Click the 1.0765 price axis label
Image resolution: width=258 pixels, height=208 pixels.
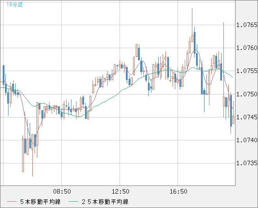[247, 25]
